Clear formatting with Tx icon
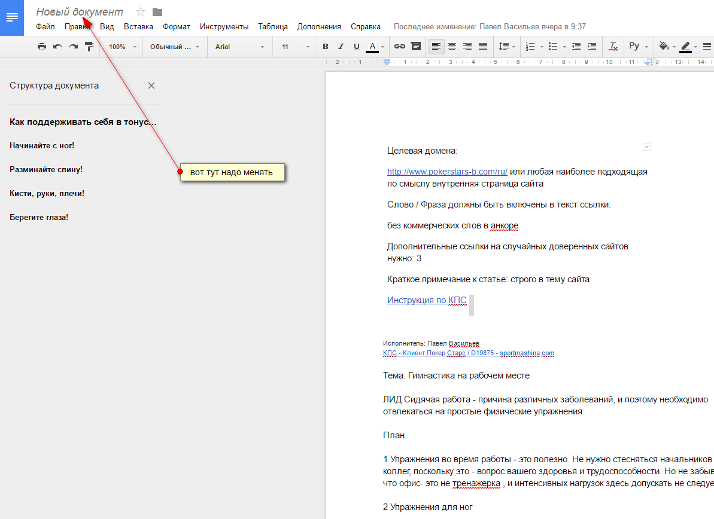This screenshot has width=714, height=519. point(613,47)
